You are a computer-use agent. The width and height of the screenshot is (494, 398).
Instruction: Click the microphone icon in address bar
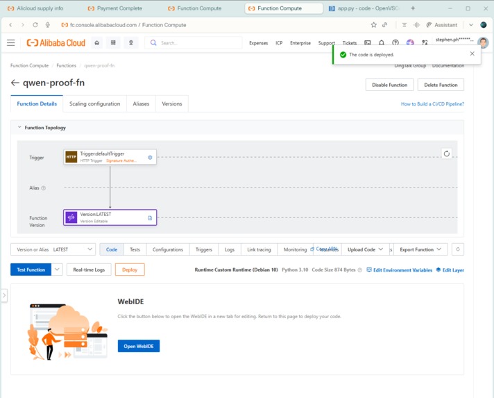[x=48, y=25]
